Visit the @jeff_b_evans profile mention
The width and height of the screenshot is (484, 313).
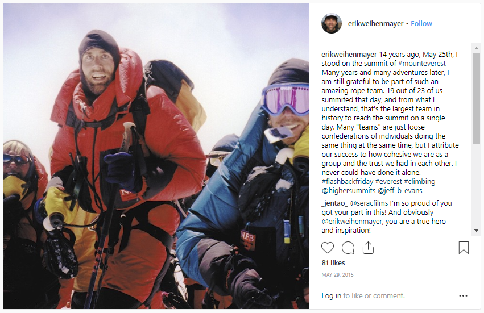(x=400, y=190)
